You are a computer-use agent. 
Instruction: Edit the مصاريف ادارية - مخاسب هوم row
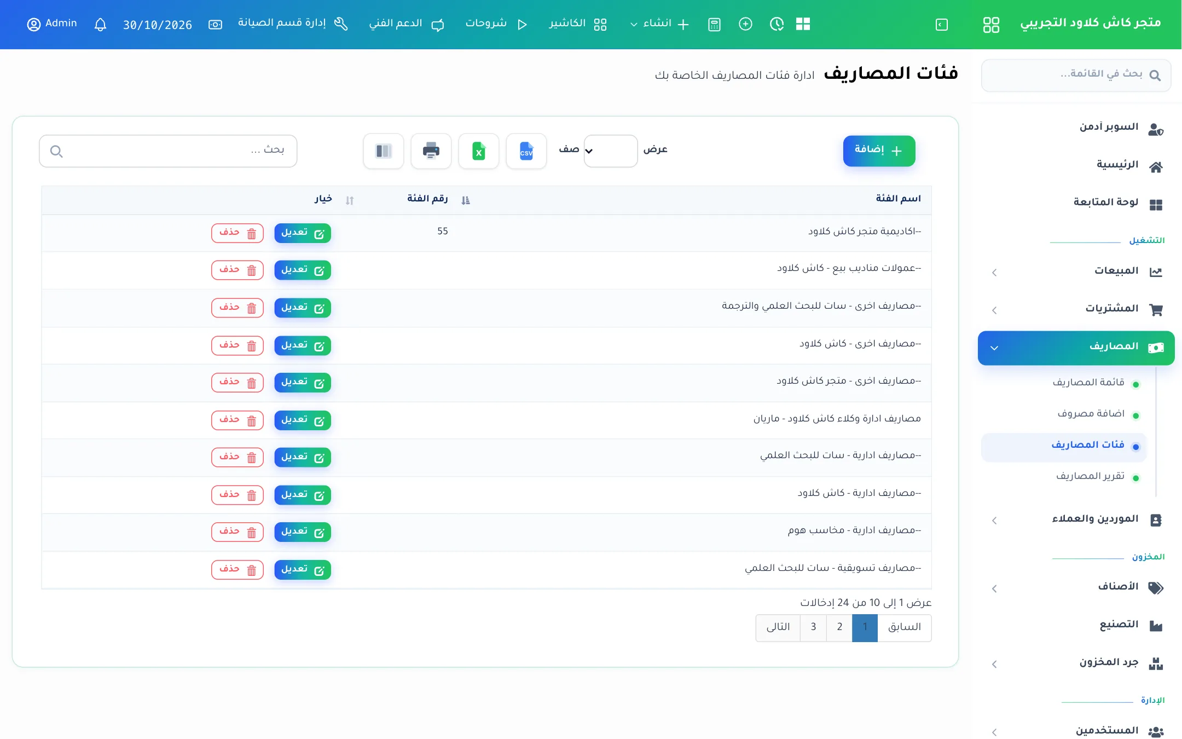tap(303, 532)
